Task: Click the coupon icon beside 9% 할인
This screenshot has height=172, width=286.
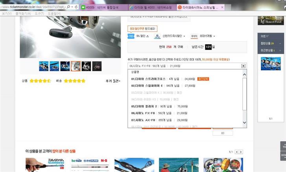Action: tap(131, 36)
